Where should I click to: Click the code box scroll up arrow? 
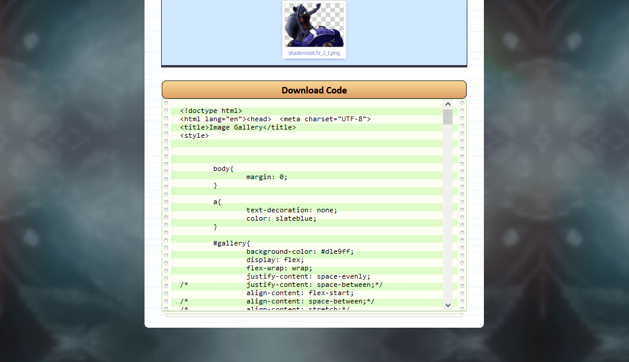[x=447, y=105]
